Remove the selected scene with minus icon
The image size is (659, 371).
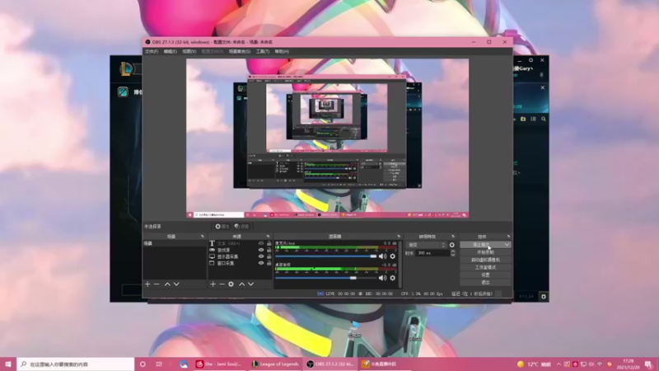click(157, 284)
